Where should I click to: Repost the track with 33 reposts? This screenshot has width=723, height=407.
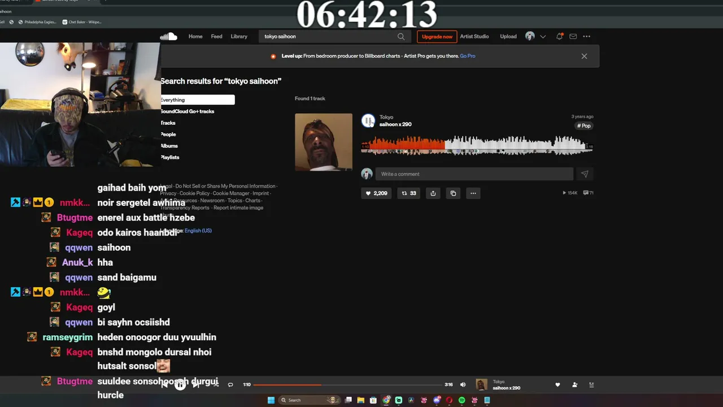(408, 193)
